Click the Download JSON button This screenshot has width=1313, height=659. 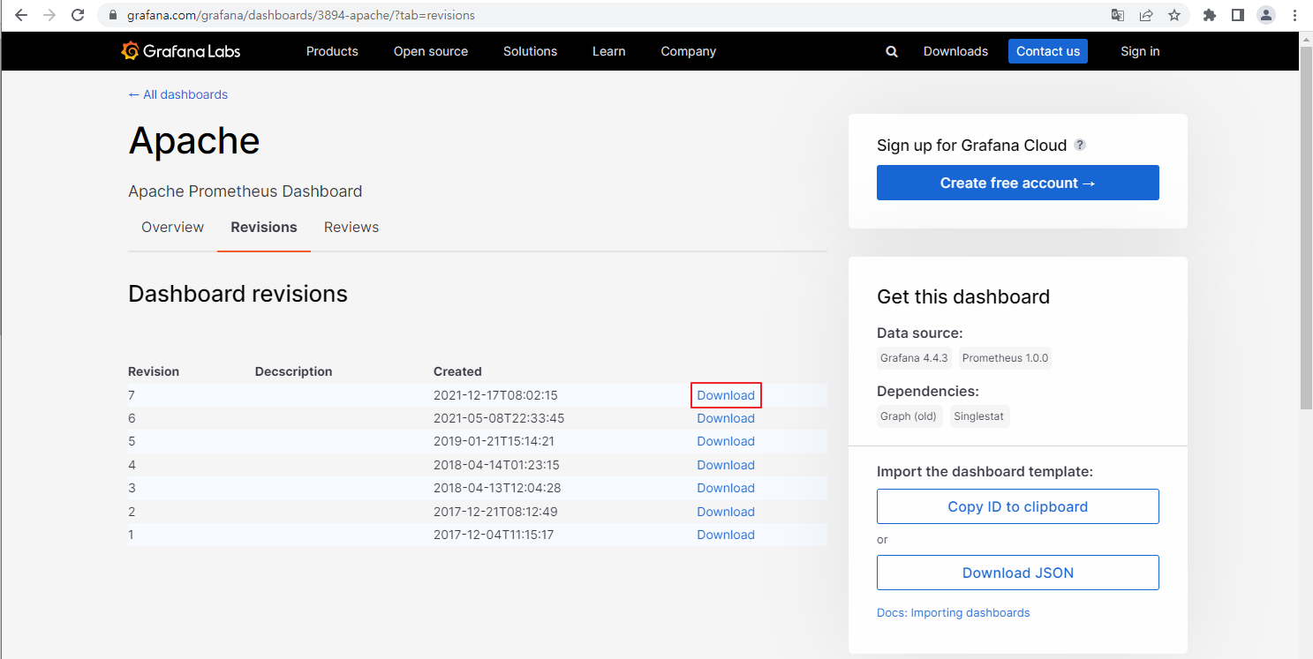[1017, 573]
